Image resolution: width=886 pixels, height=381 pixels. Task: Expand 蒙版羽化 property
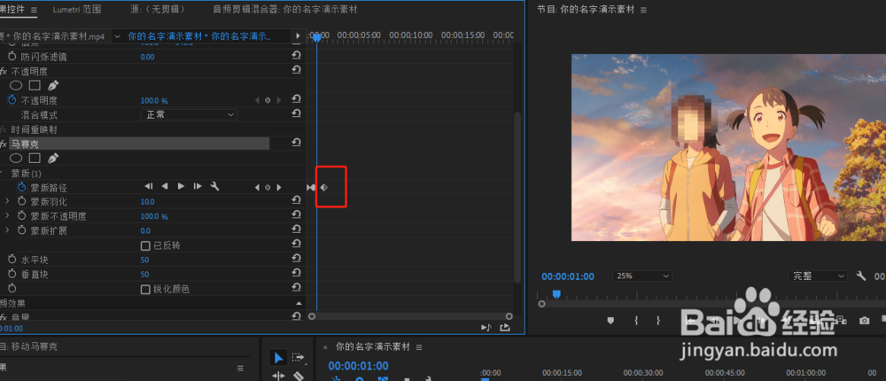(x=7, y=200)
